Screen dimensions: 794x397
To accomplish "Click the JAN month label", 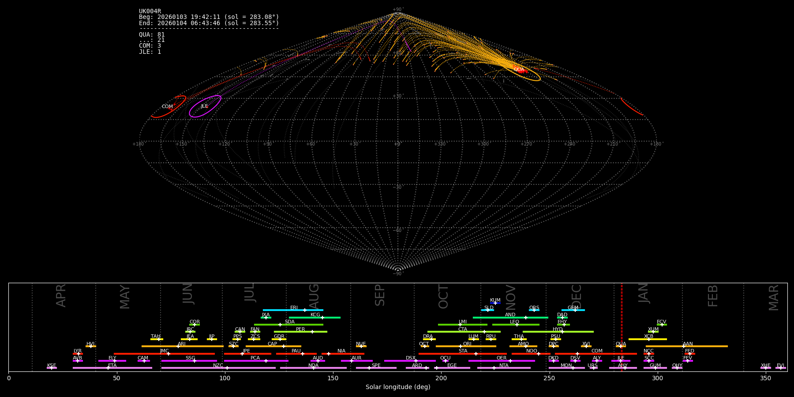I will tap(644, 293).
